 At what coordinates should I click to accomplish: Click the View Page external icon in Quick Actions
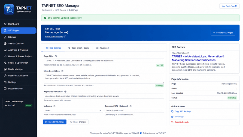coord(172,117)
